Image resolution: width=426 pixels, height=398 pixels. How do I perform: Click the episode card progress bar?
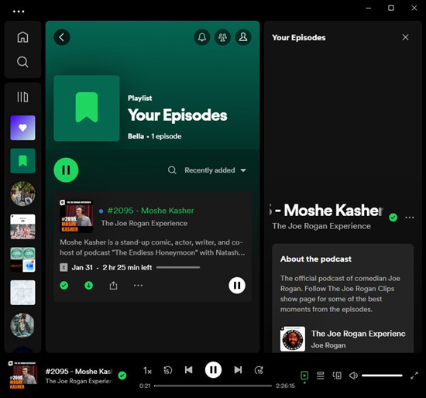coord(178,268)
